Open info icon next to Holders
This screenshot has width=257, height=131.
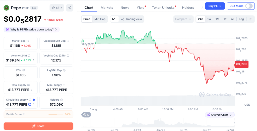[61, 100]
